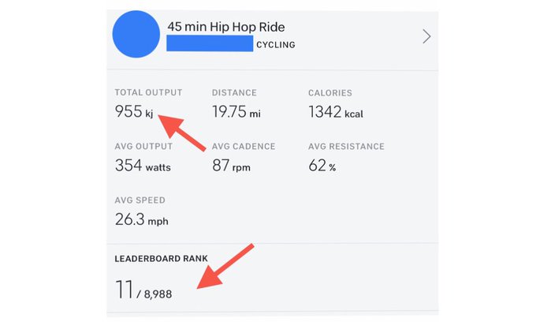The image size is (536, 322).
Task: Select the Avg Speed 26.3 mph value
Action: coord(142,219)
